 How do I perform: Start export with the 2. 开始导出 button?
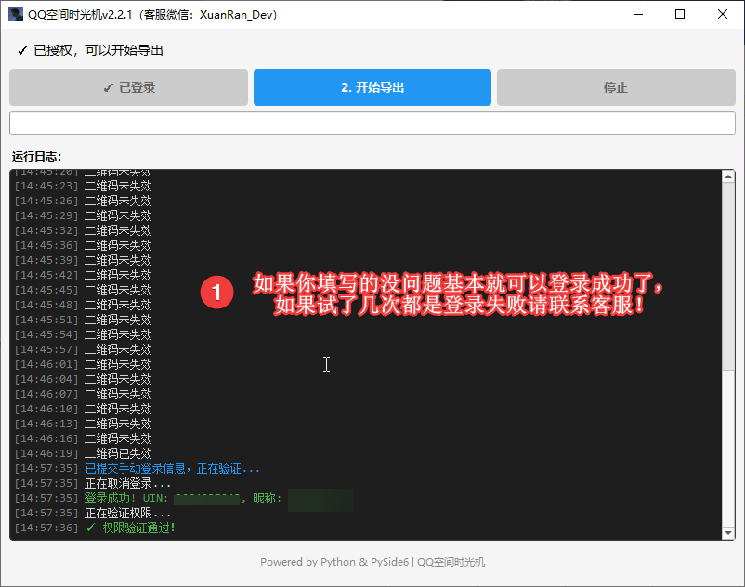pyautogui.click(x=372, y=87)
